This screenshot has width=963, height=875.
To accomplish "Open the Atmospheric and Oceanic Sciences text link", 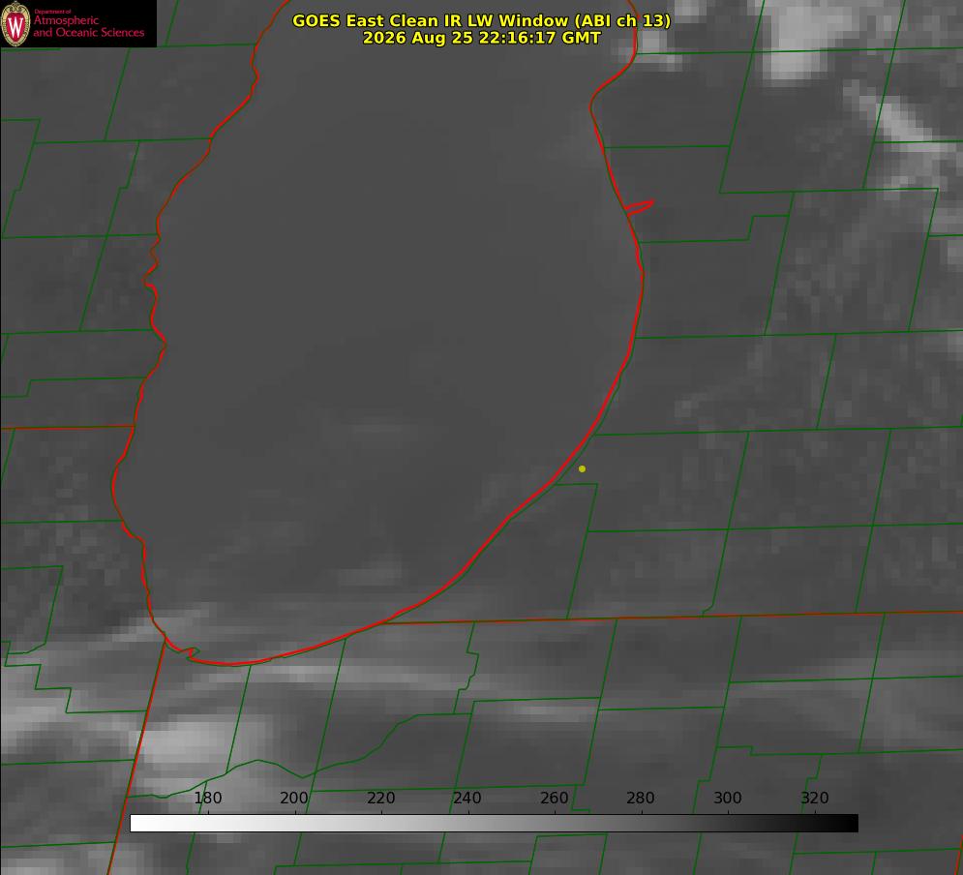I will [89, 26].
